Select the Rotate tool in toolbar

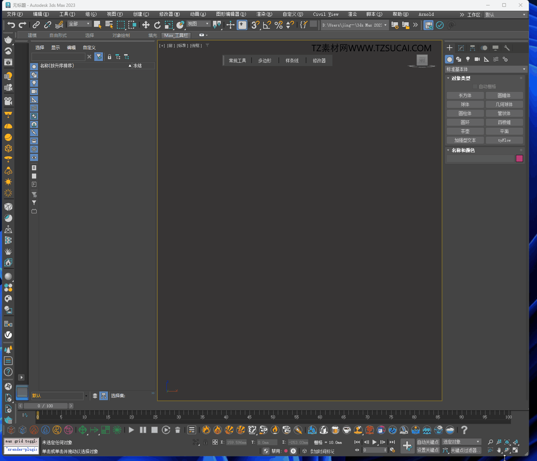coord(157,25)
